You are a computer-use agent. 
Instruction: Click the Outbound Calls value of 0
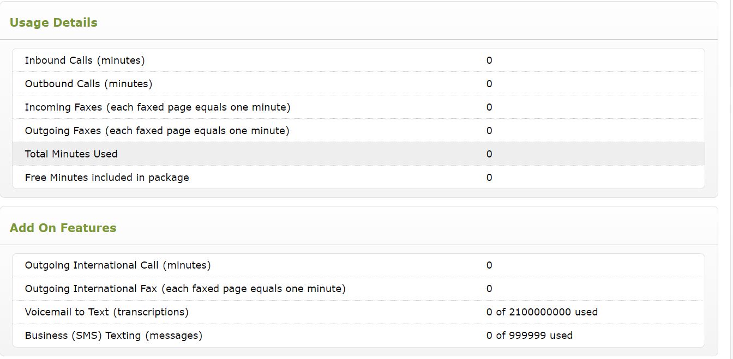click(x=489, y=84)
